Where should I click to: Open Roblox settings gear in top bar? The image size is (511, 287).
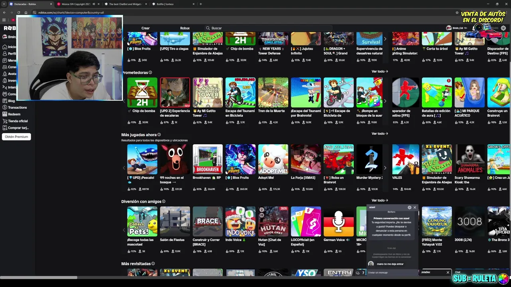(x=503, y=28)
